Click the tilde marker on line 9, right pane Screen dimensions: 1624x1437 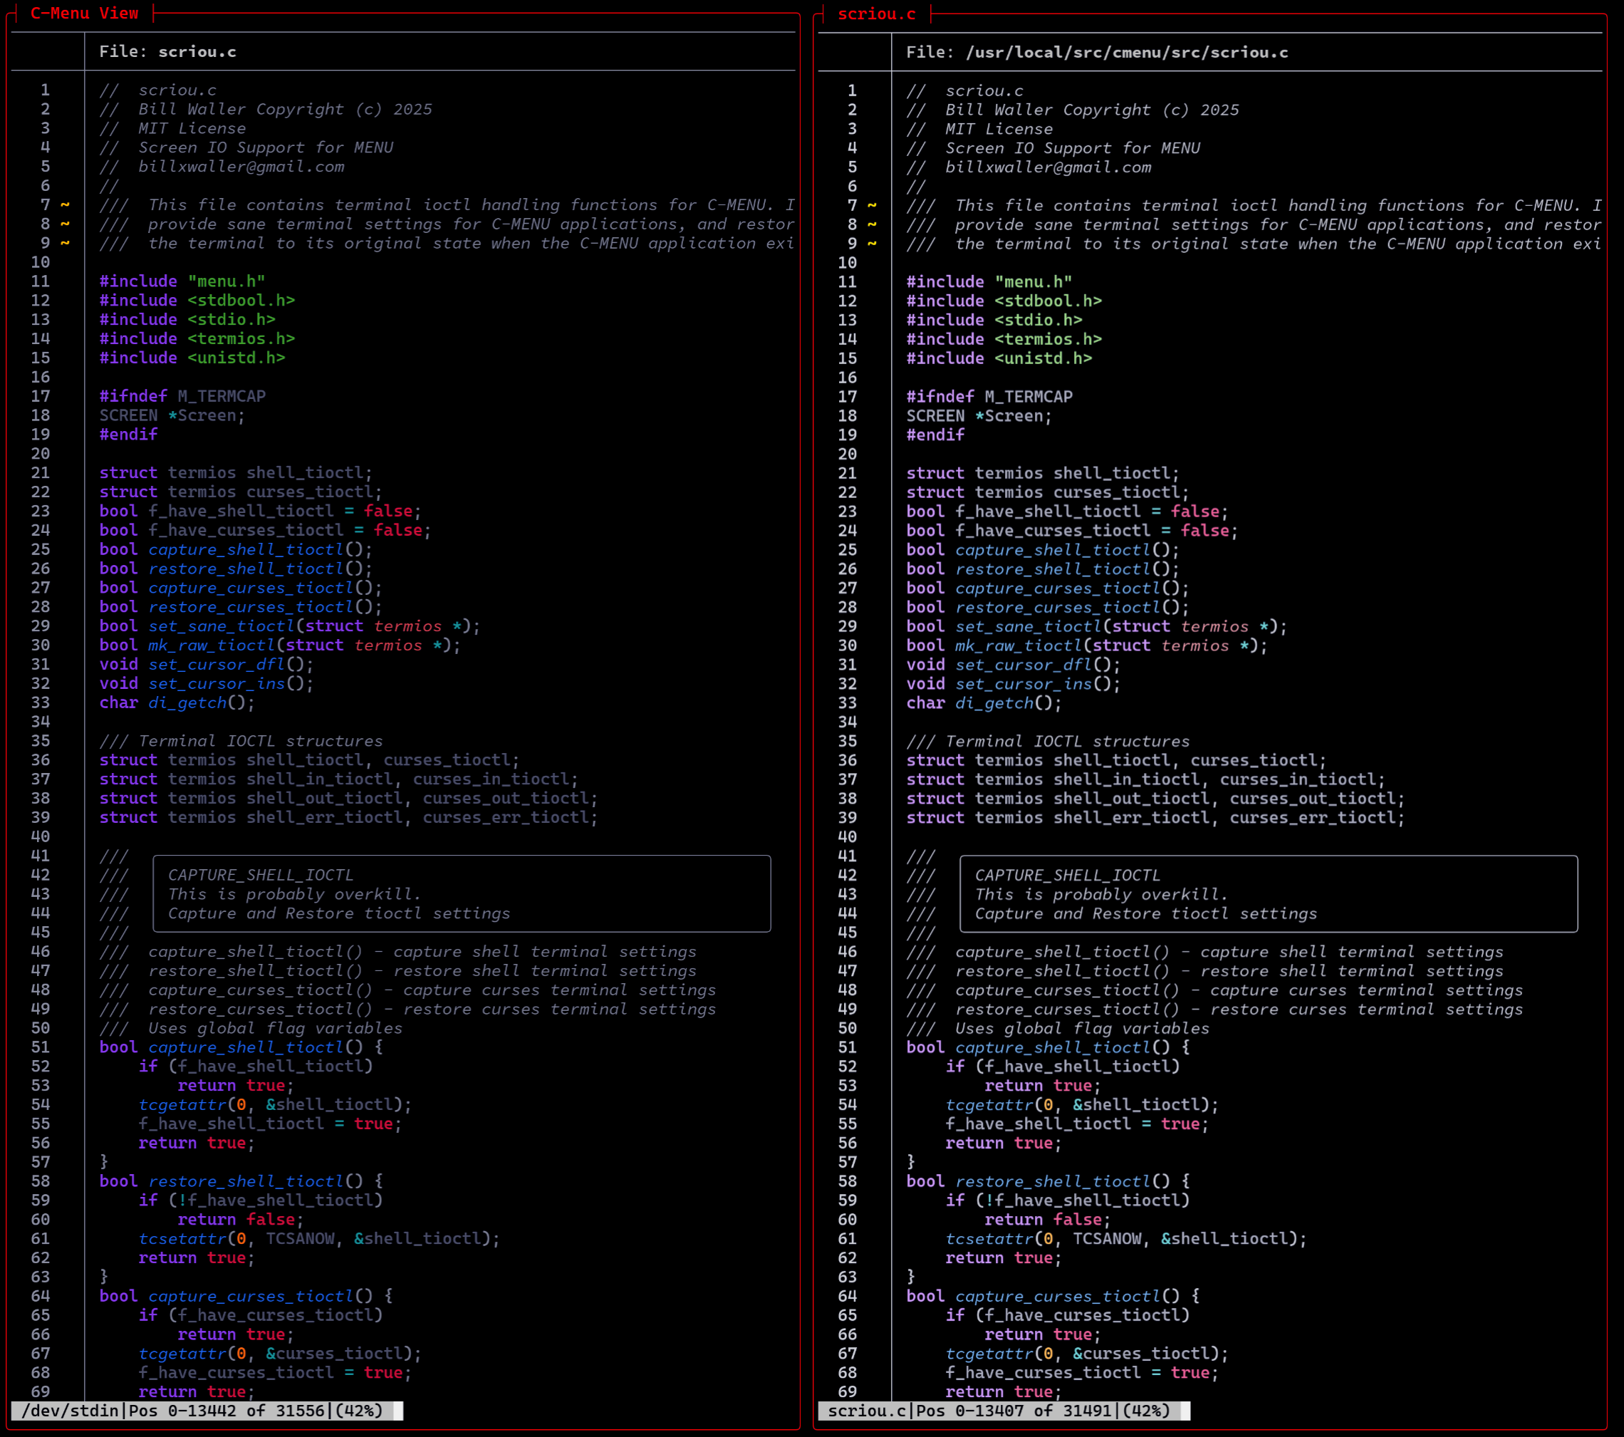tap(872, 244)
